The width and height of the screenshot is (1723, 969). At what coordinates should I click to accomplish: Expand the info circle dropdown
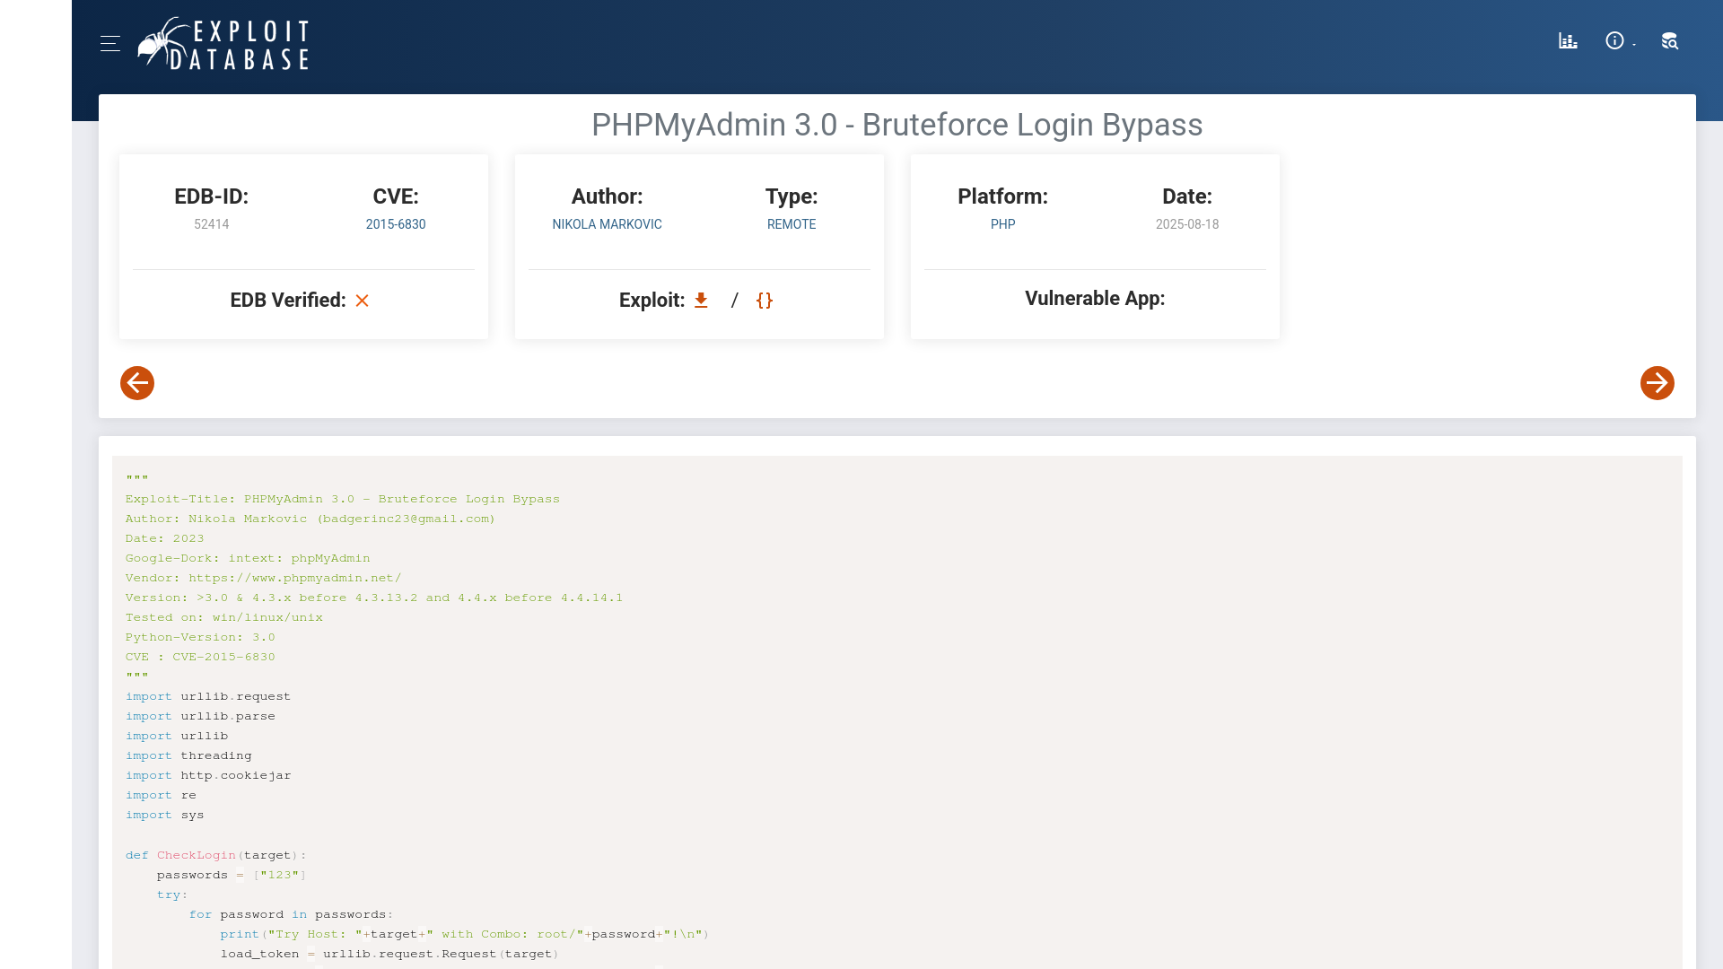click(x=1620, y=41)
